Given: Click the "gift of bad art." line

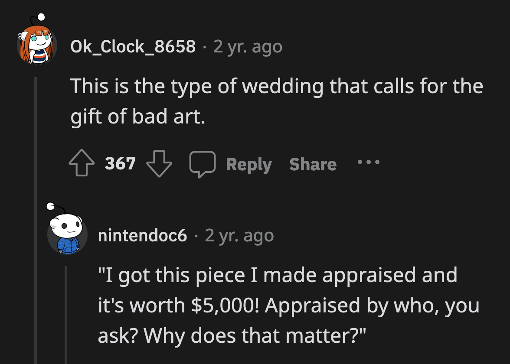Looking at the screenshot, I should click(137, 117).
